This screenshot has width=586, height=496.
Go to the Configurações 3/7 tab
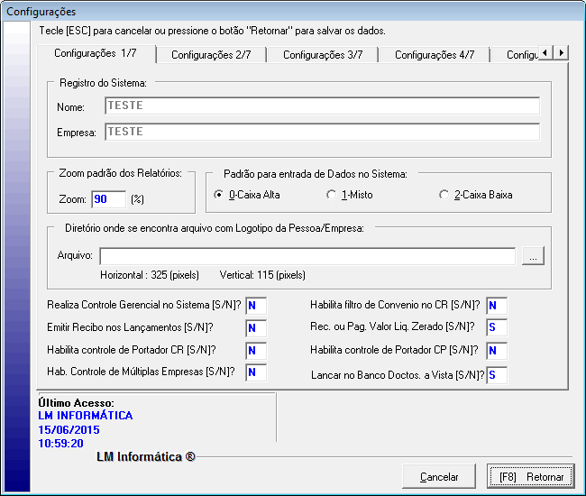point(323,55)
